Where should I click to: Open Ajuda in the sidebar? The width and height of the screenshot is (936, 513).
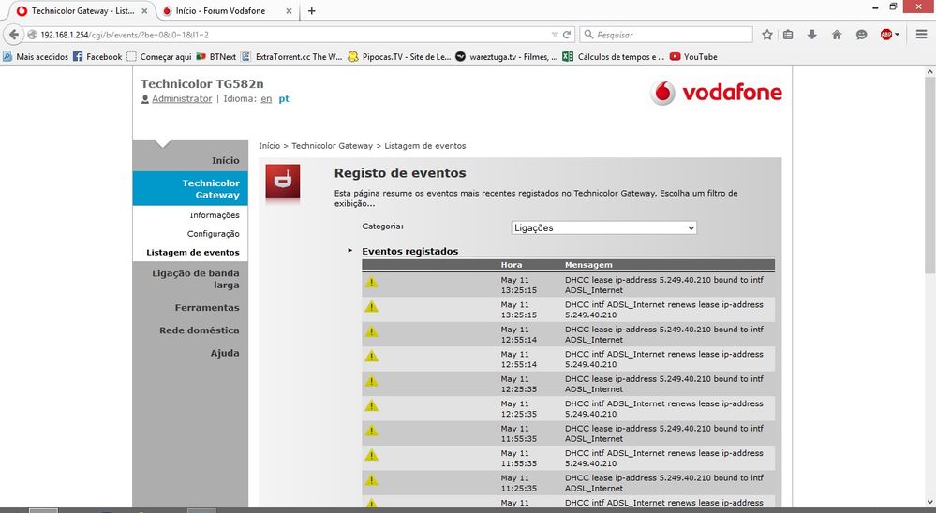[225, 353]
